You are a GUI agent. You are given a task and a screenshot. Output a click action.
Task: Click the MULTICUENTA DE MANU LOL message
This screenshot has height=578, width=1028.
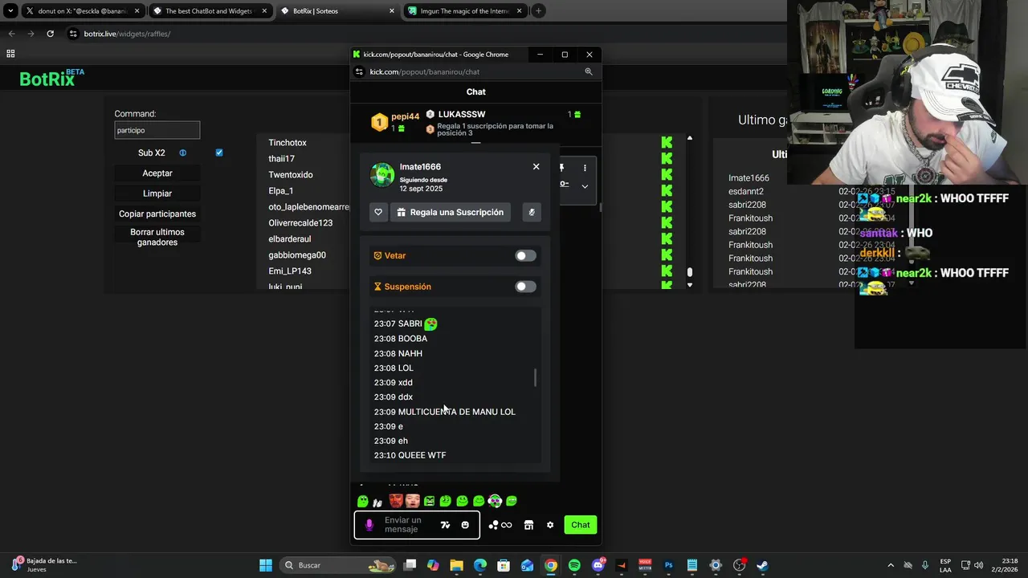(x=445, y=412)
